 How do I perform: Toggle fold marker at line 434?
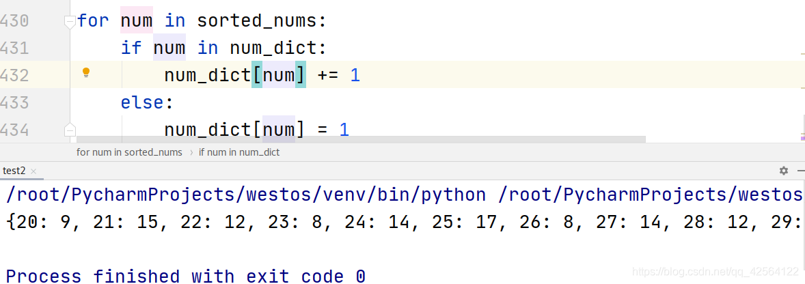(x=70, y=130)
